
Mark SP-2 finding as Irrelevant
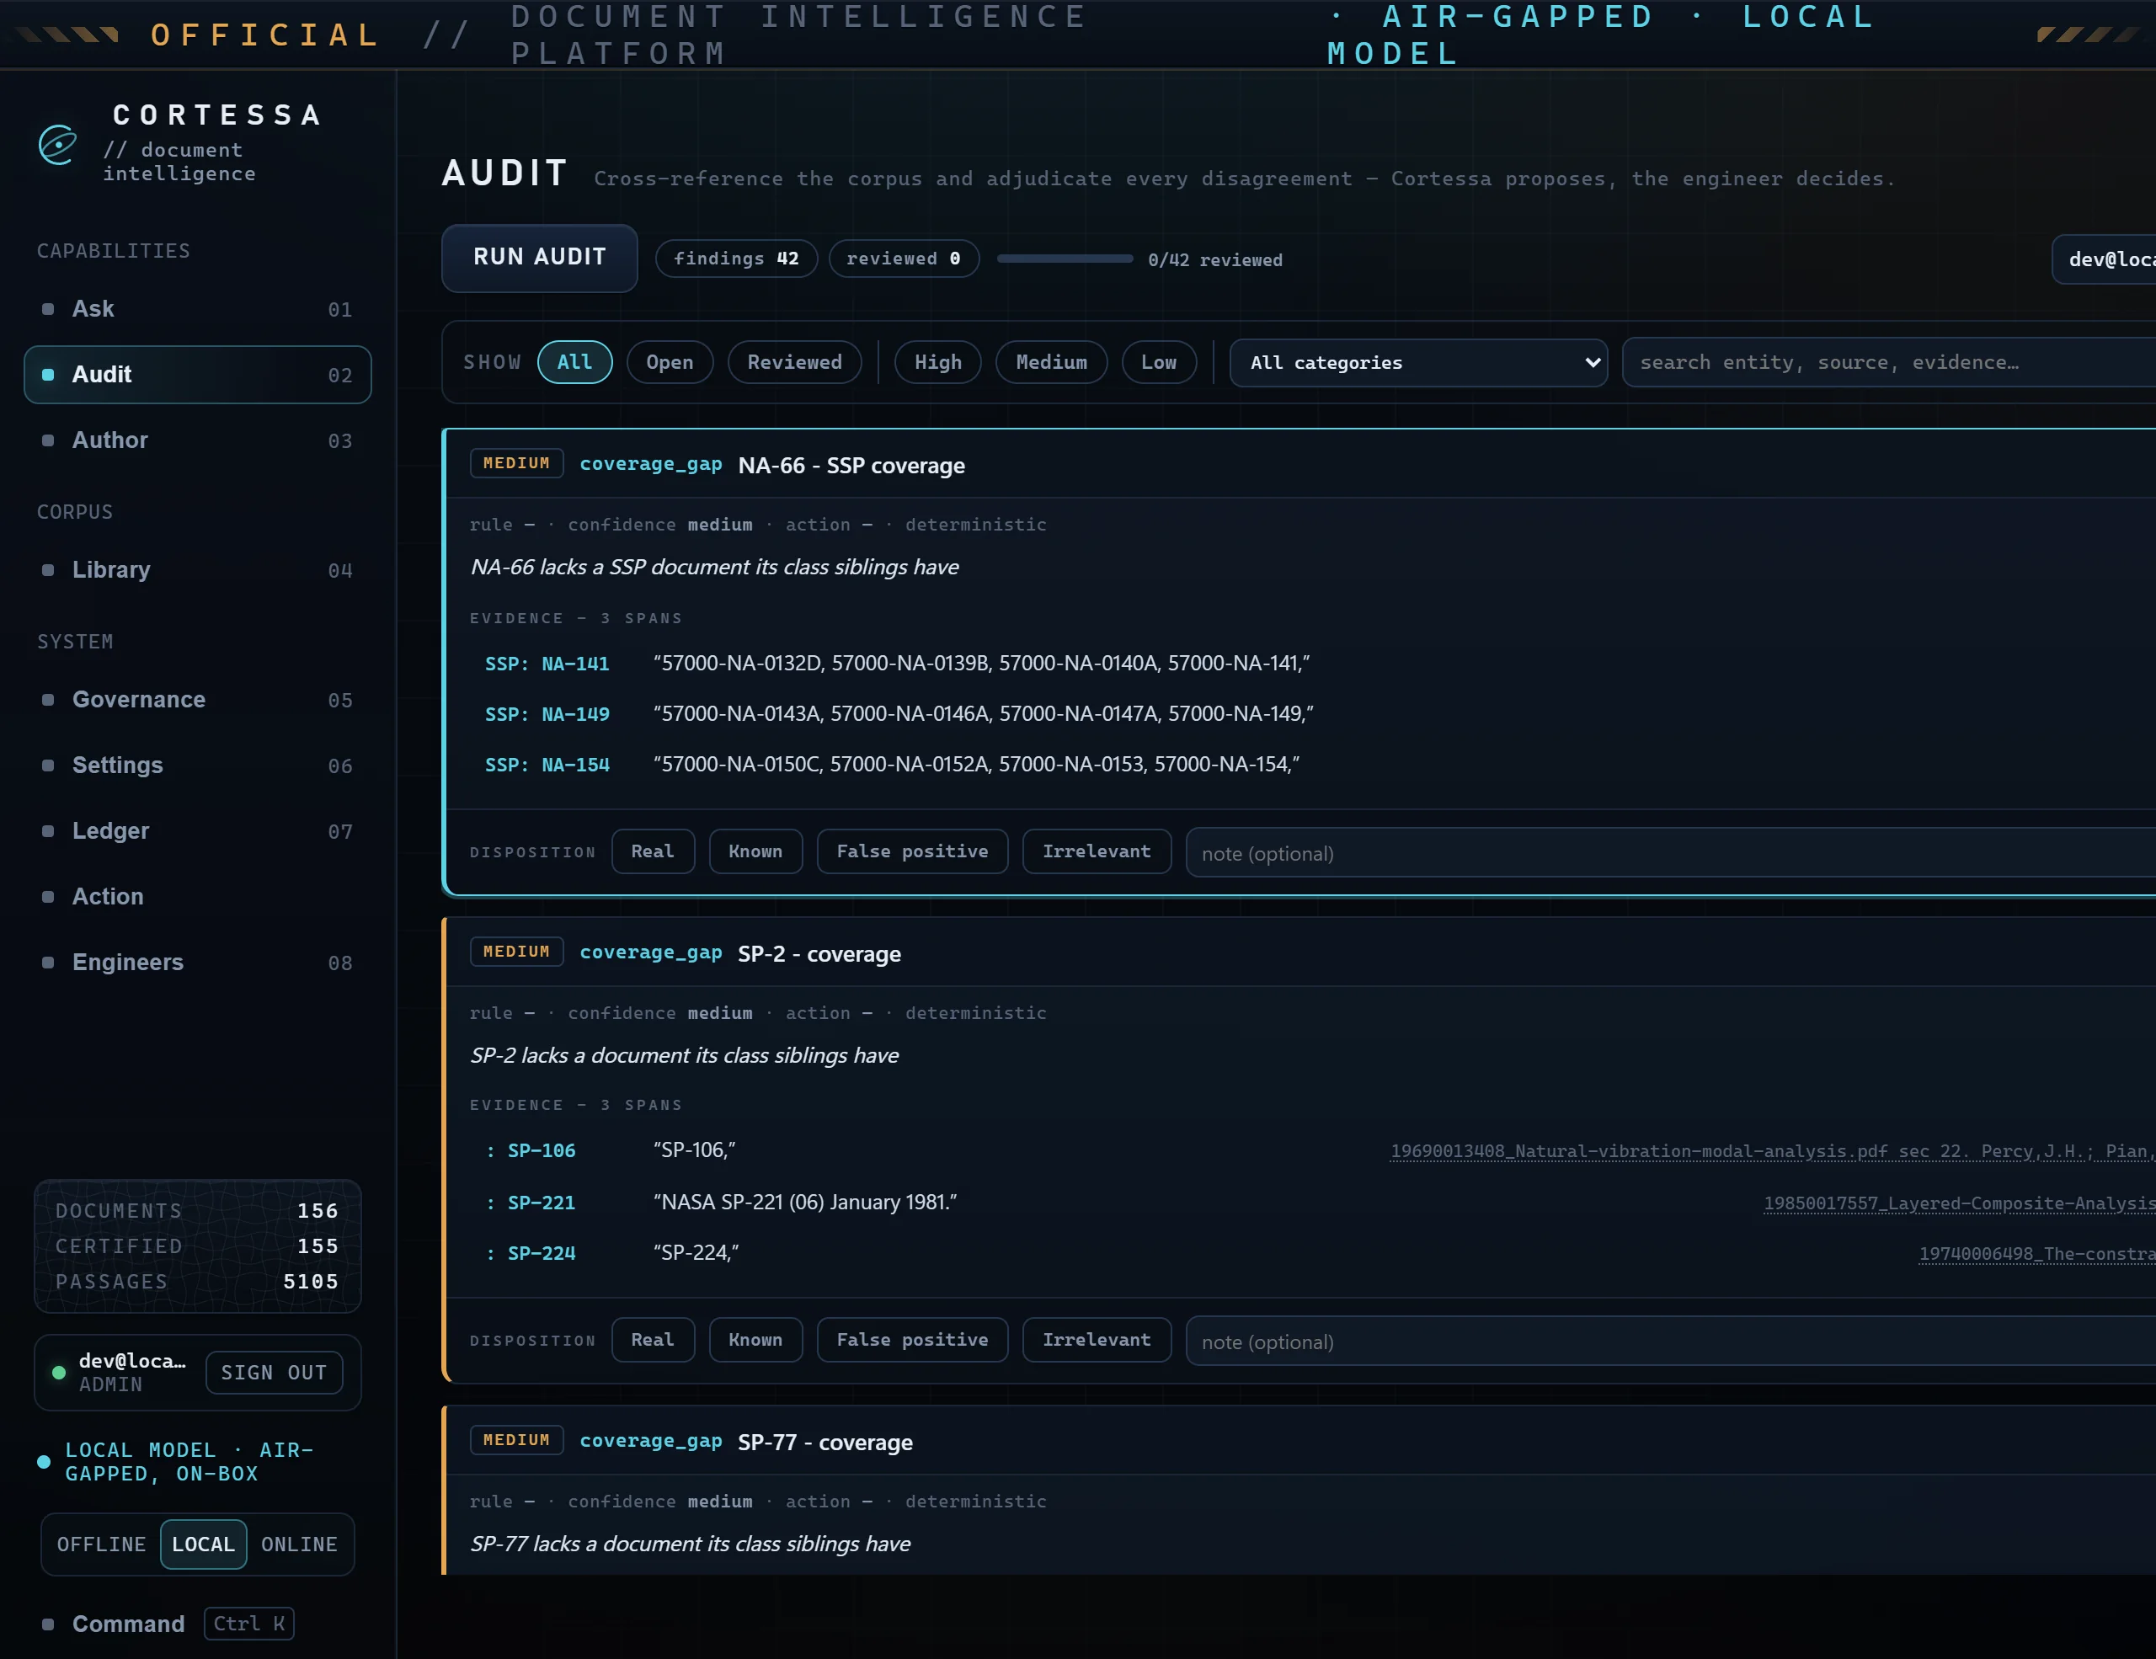click(1097, 1339)
